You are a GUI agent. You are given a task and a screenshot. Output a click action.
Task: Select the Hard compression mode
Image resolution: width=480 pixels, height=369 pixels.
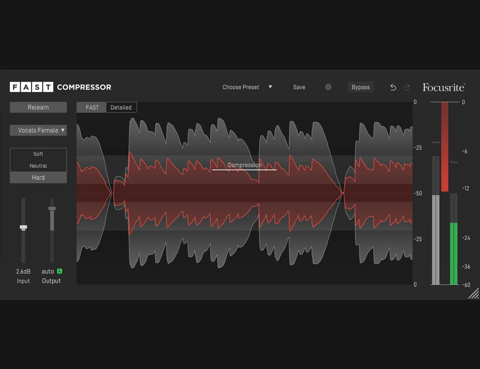[x=39, y=178]
